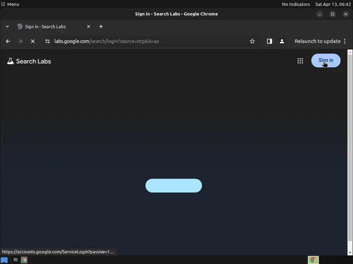This screenshot has height=264, width=353.
Task: Click the Chrome window taskbar entry
Action: (313, 260)
